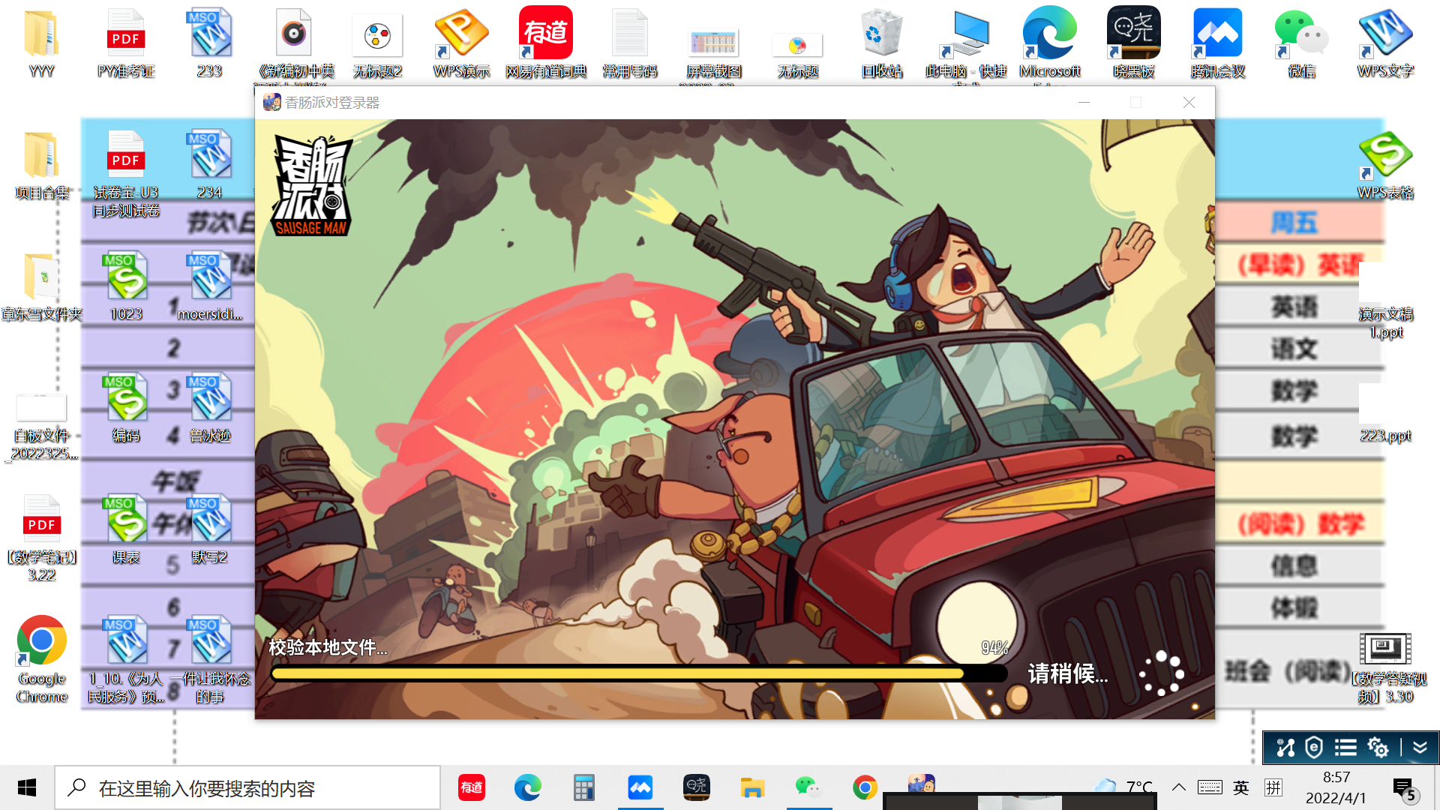The image size is (1440, 810).
Task: Click the 请稍候... wait label
Action: coord(1067,673)
